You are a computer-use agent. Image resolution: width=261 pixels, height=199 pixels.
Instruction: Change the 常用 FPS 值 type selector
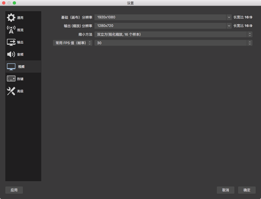pyautogui.click(x=72, y=43)
